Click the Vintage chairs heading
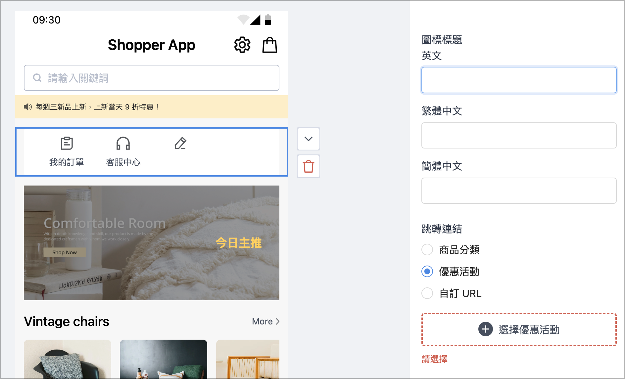 (x=67, y=321)
